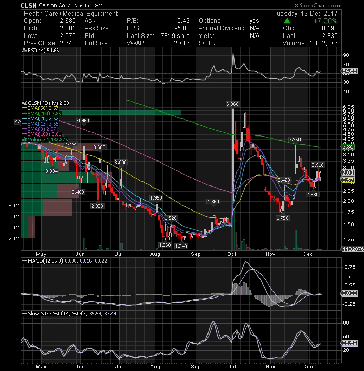Click the Last price value 2.830

(x=330, y=36)
